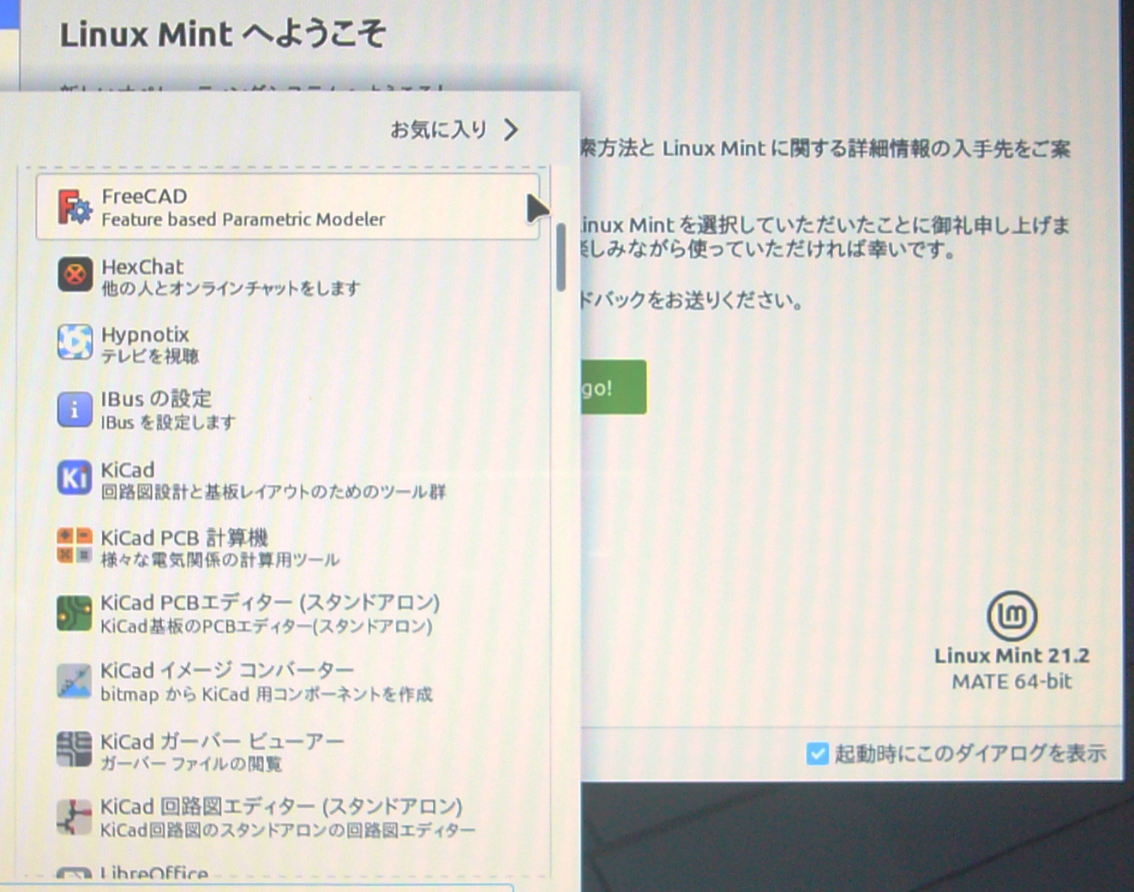Click the FreeCAD application icon

coord(75,207)
